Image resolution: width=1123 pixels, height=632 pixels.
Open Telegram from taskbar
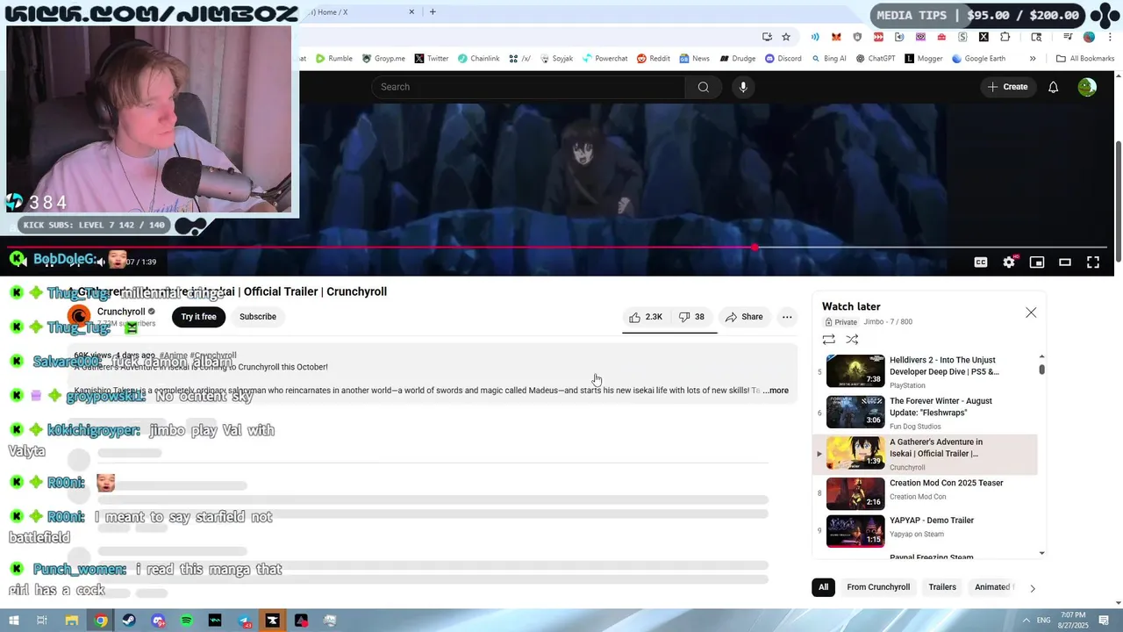click(244, 621)
